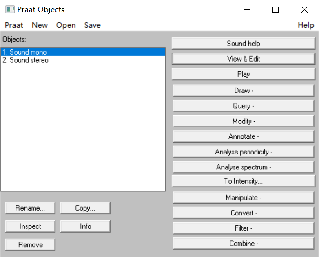Expand the Query dropdown button
This screenshot has height=257, width=319.
244,106
